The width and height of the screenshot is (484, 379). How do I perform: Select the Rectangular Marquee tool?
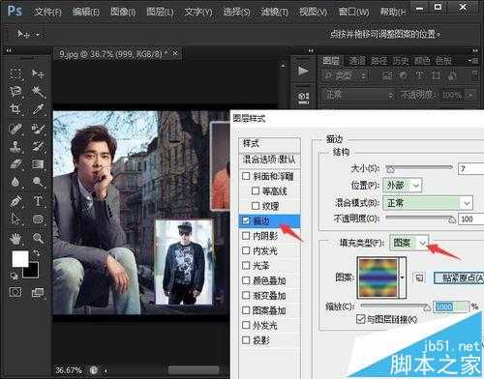tap(15, 73)
